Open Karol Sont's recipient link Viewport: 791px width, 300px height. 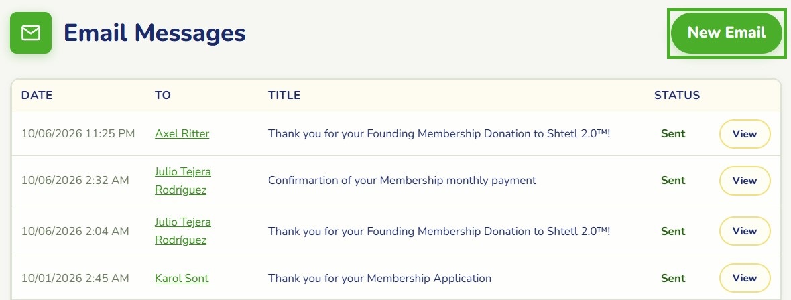(x=182, y=278)
